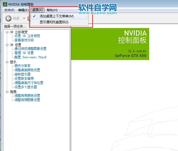This screenshot has width=178, height=151.
Task: Open 配置 Surround、PhysX settings
Action: click(x=30, y=57)
